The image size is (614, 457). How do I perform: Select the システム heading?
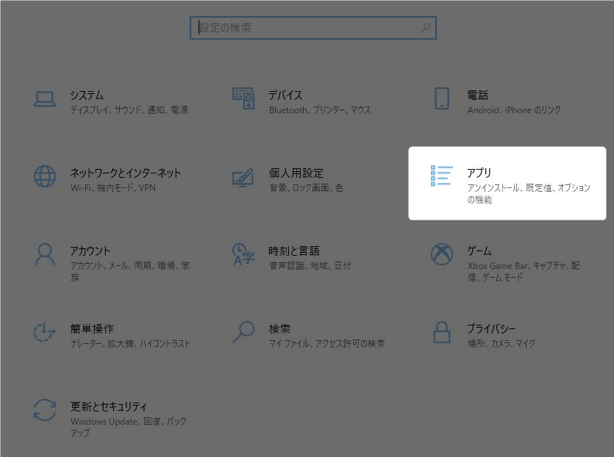click(x=87, y=95)
